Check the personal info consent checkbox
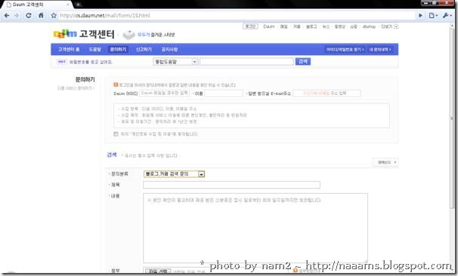The height and width of the screenshot is (276, 458). pyautogui.click(x=116, y=134)
